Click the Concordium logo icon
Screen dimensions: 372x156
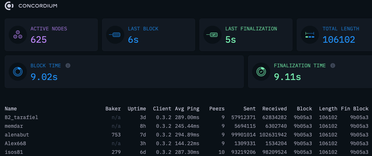pyautogui.click(x=9, y=6)
